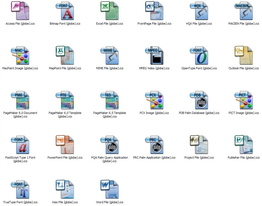Select the Project File icon
Screen dimensions: 262x206
pos(199,145)
